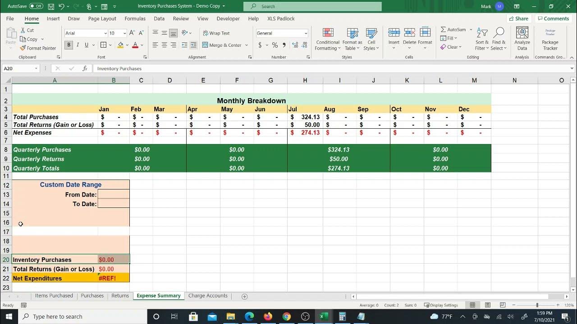Switch to the Charge Accounts sheet
577x324 pixels.
coord(208,296)
